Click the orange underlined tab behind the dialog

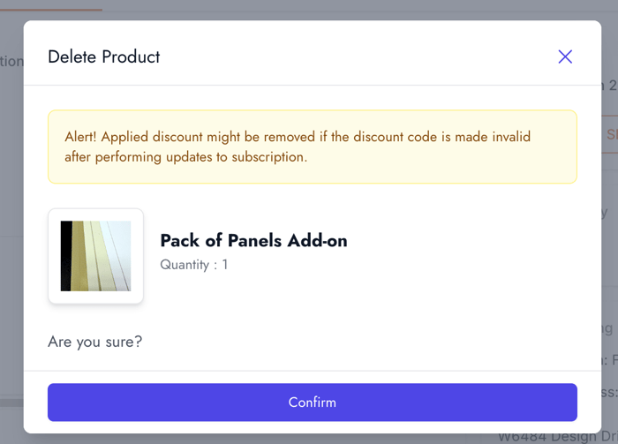(51, 10)
